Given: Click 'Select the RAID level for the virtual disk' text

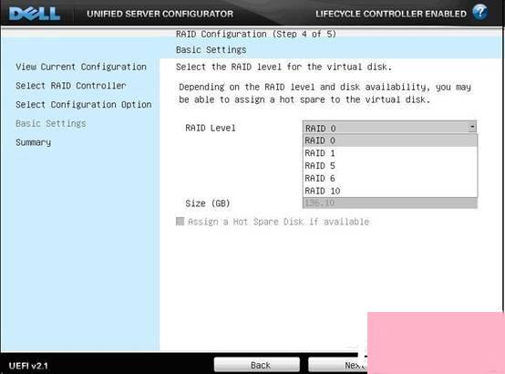Looking at the screenshot, I should 283,68.
